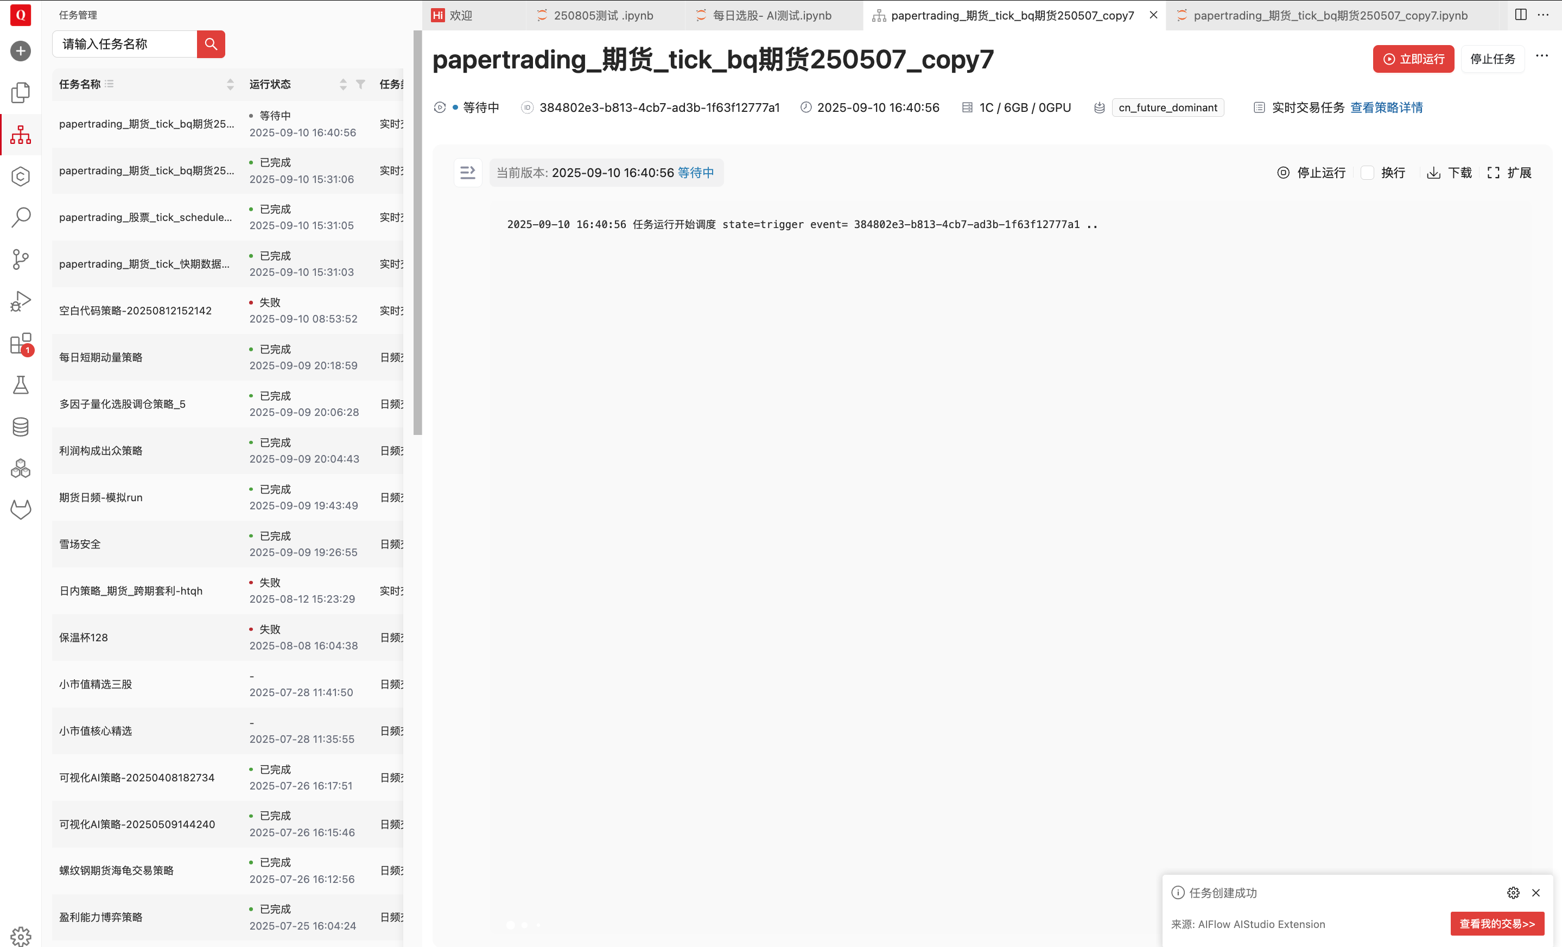
Task: Sort the list by 任务名称 column
Action: [230, 84]
